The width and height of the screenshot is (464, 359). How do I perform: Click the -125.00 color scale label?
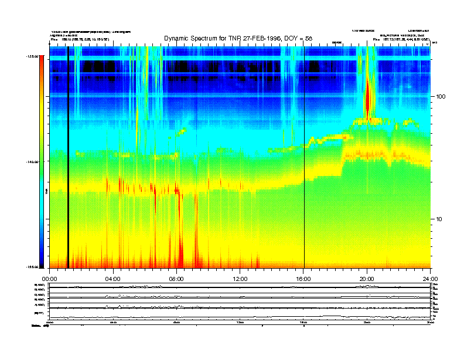33,56
